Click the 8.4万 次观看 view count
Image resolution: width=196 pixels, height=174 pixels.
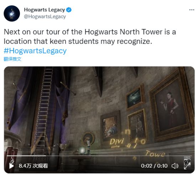tap(33, 166)
